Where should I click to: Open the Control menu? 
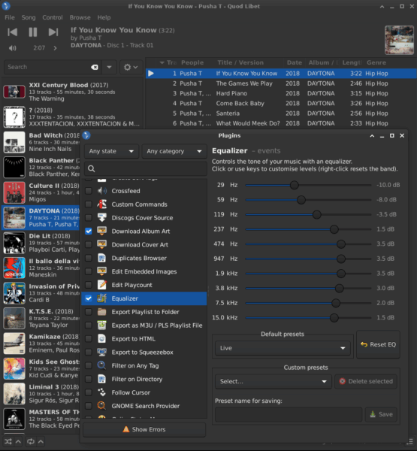click(x=53, y=17)
